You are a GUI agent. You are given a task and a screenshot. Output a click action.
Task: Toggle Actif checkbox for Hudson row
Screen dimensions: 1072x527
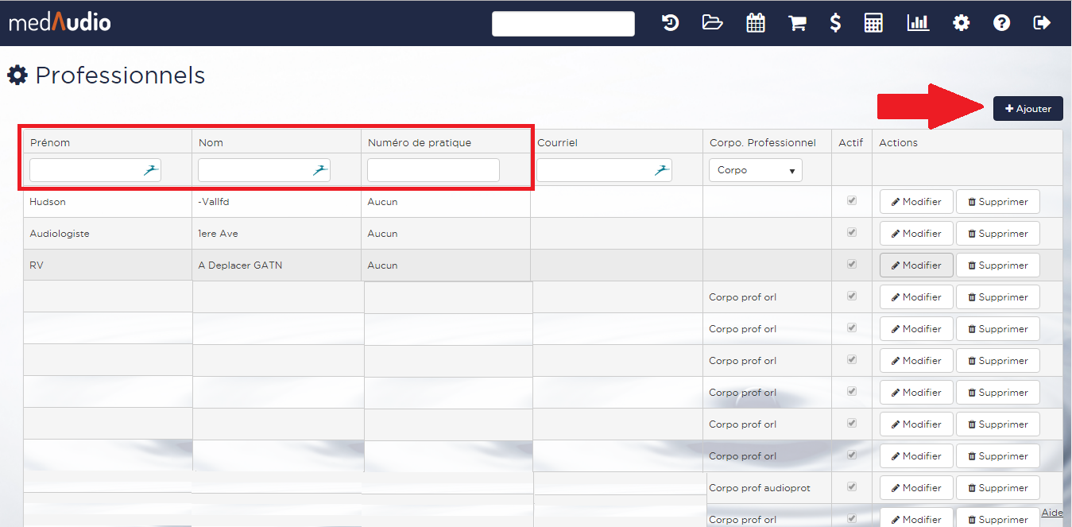pos(852,201)
